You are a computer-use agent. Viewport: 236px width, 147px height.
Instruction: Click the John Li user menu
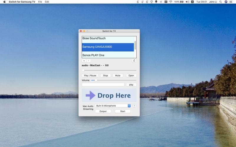[213, 2]
